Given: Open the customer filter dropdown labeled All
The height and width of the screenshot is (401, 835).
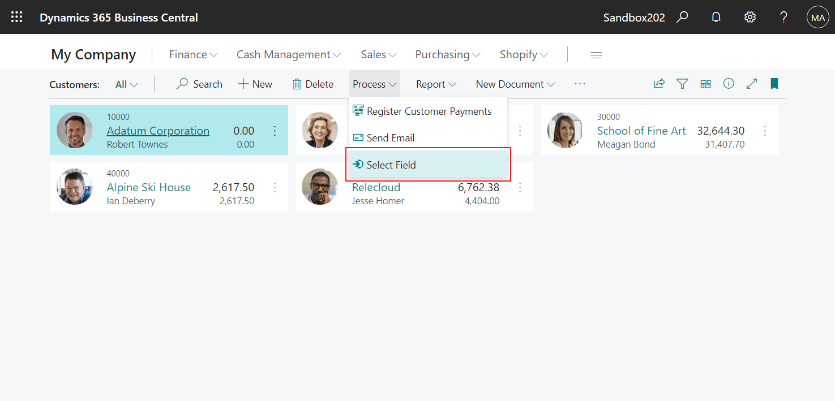Looking at the screenshot, I should tap(126, 84).
